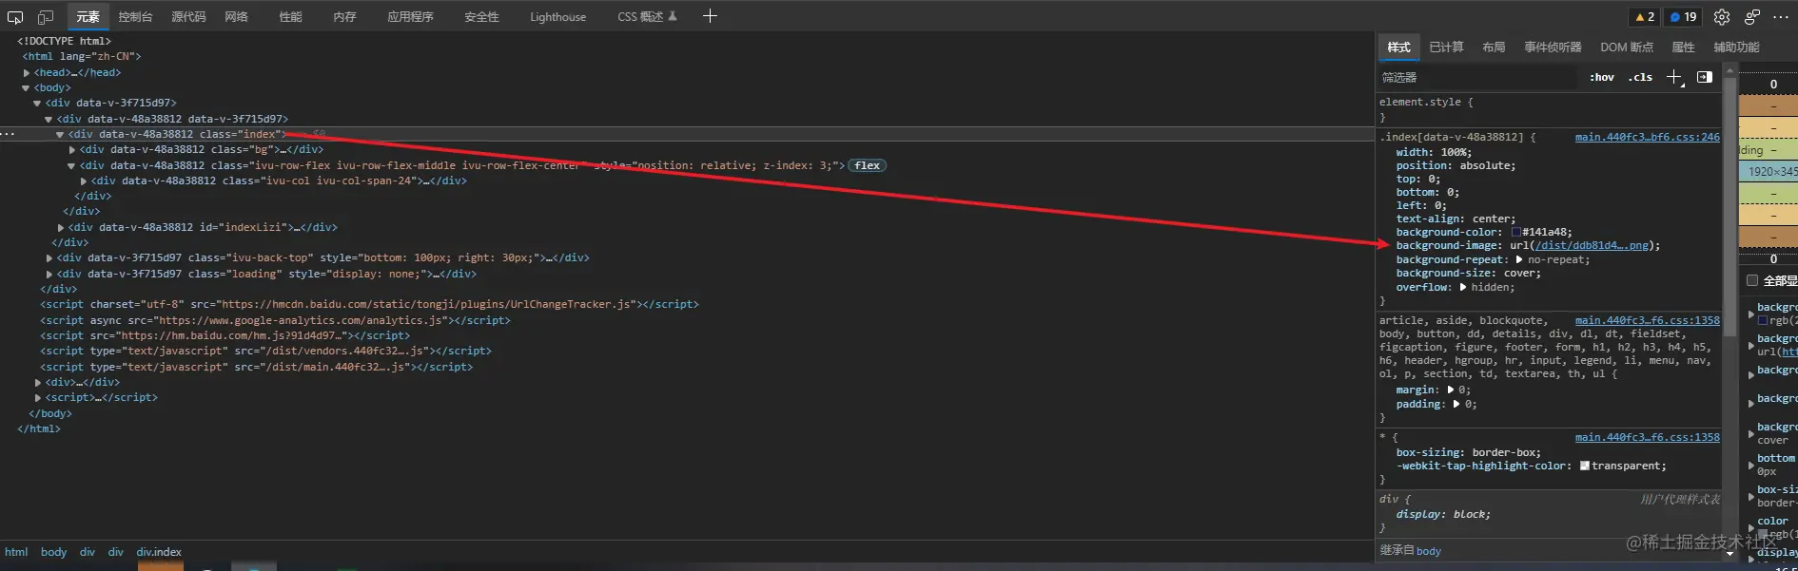Open #141a48 background-color swatch

[x=1515, y=232]
